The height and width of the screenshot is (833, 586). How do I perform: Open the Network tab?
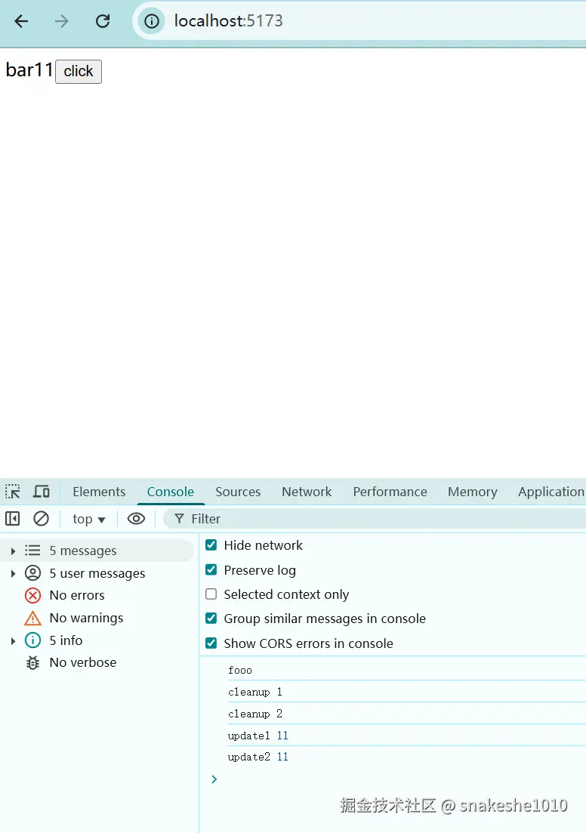click(307, 492)
